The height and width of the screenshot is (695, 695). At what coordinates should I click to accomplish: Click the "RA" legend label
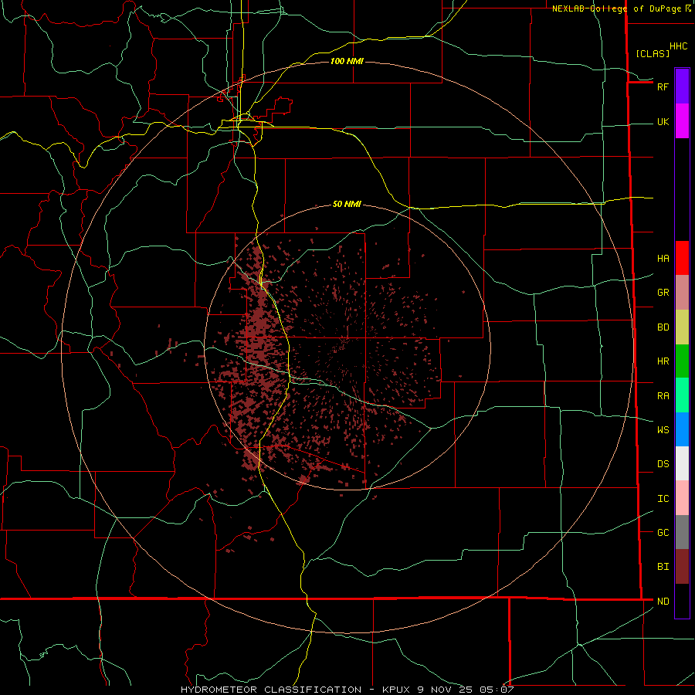pos(663,395)
